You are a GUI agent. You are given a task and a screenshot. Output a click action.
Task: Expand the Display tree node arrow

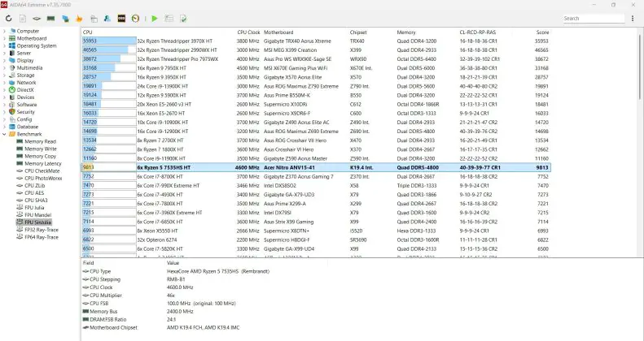pos(5,61)
